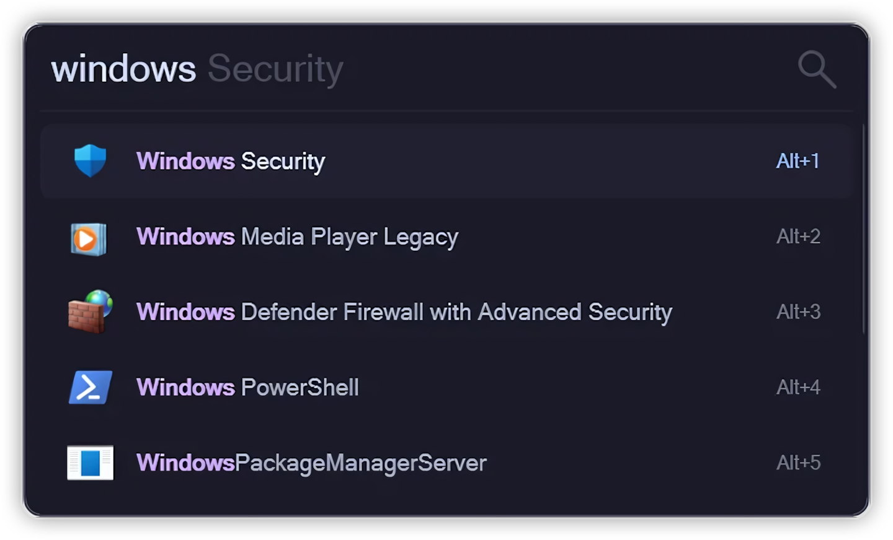
Task: Click the Alt+2 shortcut label
Action: click(x=798, y=237)
